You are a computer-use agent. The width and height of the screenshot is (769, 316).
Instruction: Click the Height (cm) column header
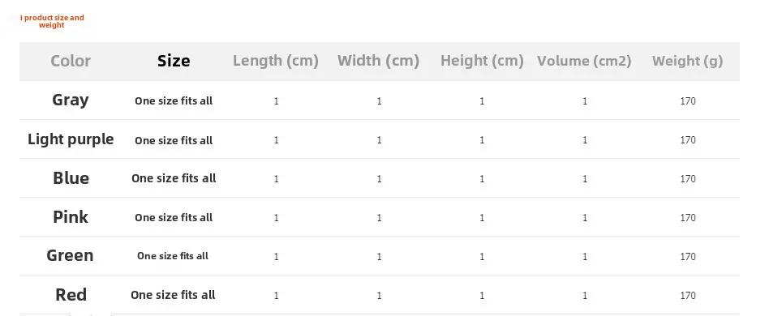(482, 62)
